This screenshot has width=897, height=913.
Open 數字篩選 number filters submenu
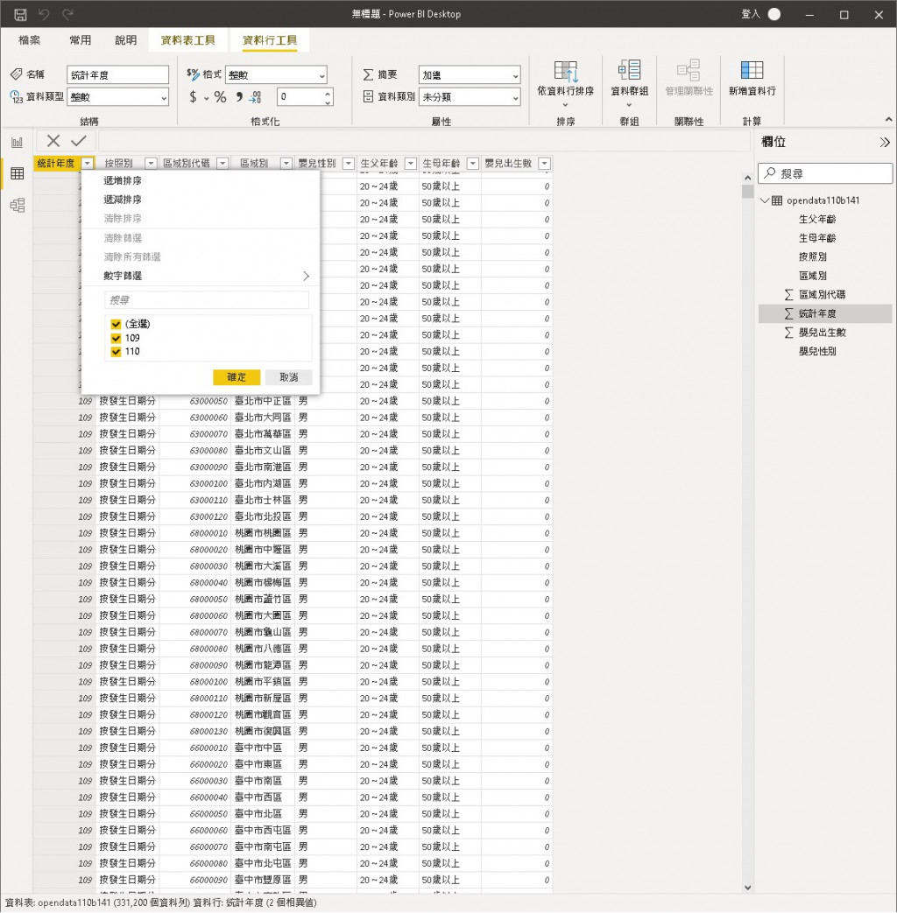coord(201,276)
